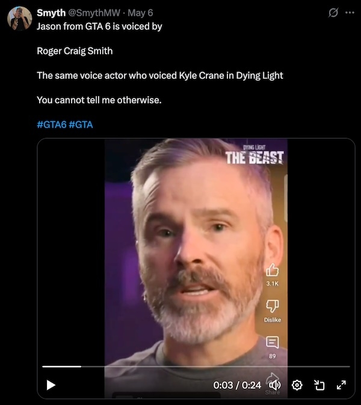Open the May 6 timestamp
Screen dimensions: 361x405
pos(140,13)
